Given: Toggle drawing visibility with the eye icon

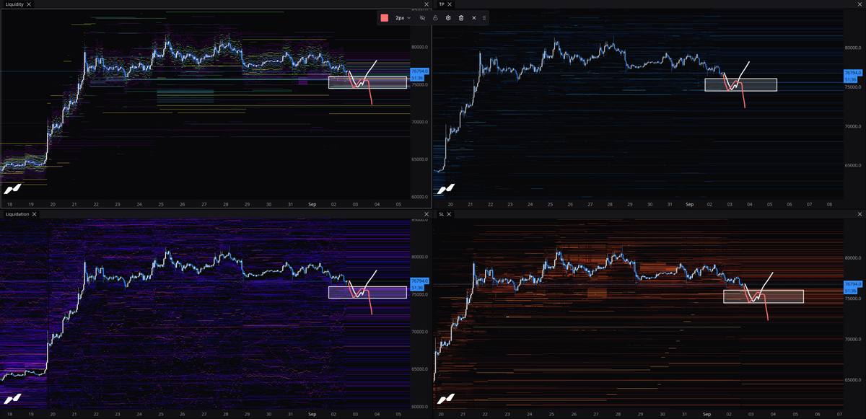Looking at the screenshot, I should (x=422, y=17).
